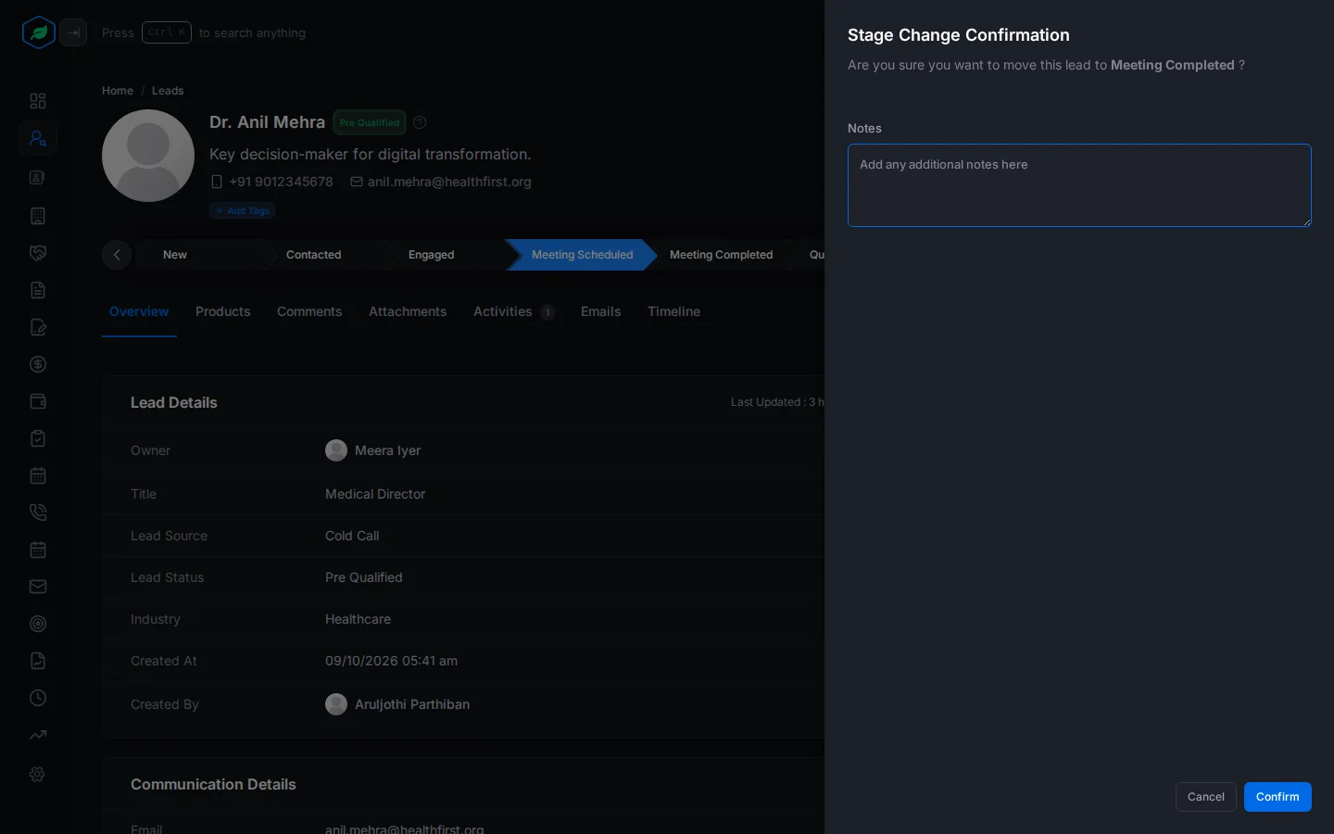Open the target goals sidebar icon
The width and height of the screenshot is (1334, 834).
tap(38, 624)
